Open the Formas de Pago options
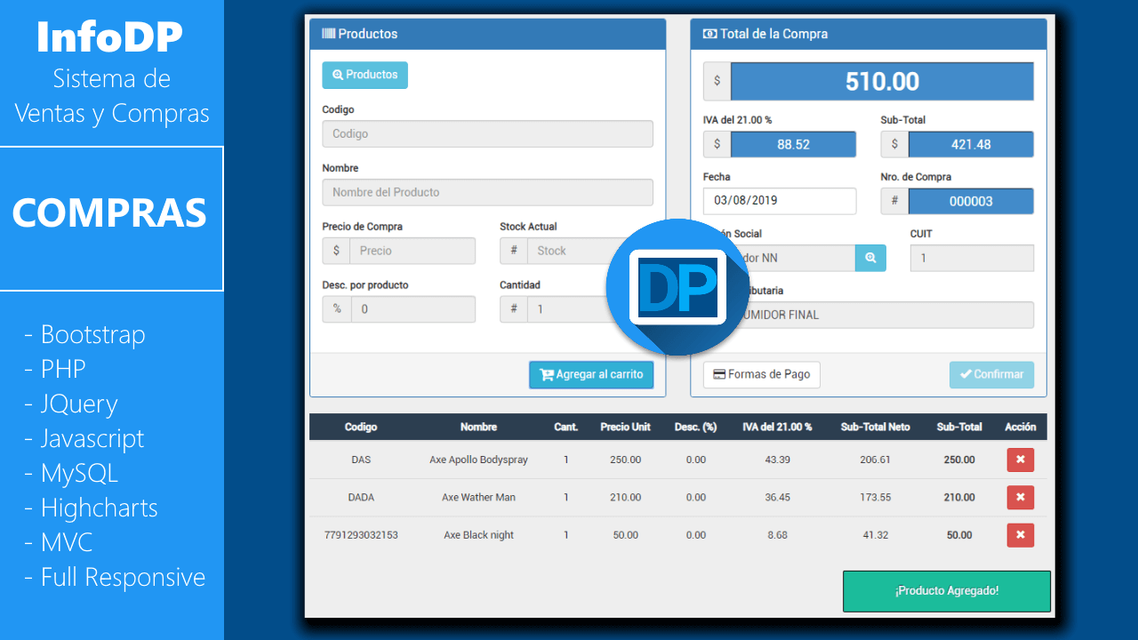 [x=761, y=375]
